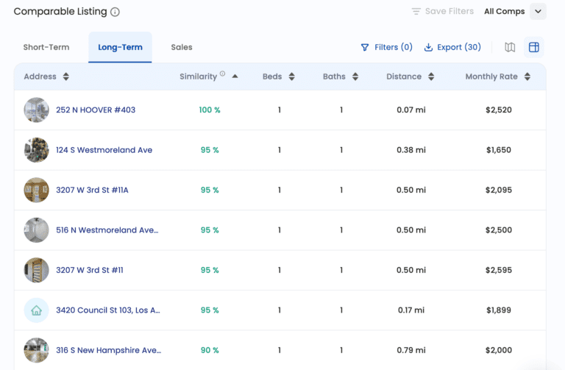565x370 pixels.
Task: Switch to map view icon
Action: [510, 47]
